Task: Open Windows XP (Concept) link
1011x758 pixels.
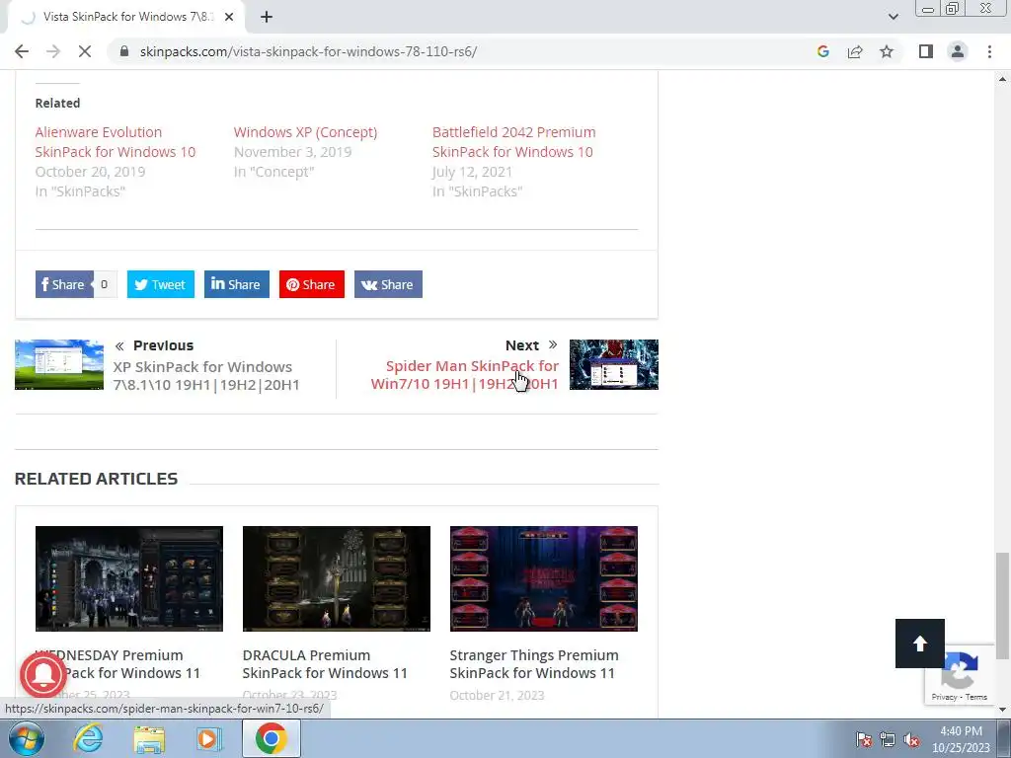Action: [306, 132]
